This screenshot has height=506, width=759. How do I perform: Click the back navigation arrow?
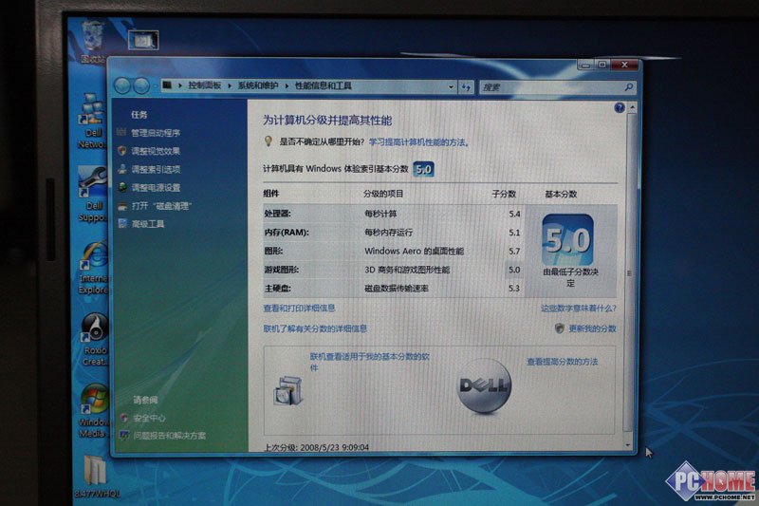click(122, 86)
